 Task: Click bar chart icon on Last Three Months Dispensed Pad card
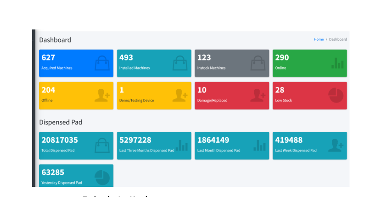click(182, 145)
